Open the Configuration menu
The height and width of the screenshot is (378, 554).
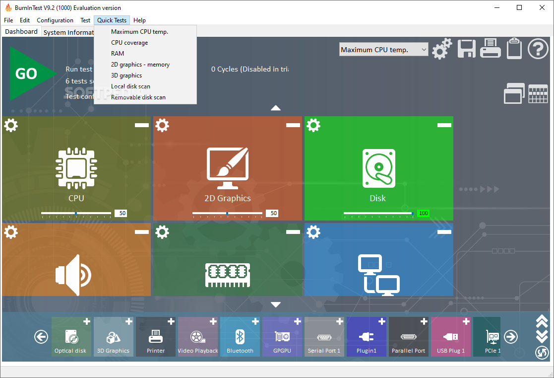coord(55,20)
